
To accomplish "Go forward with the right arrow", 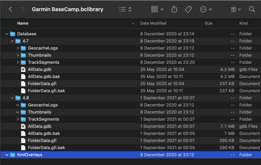I will click(23, 9).
